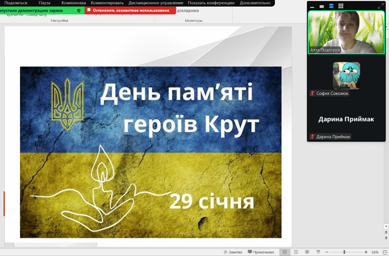
Task: Select the stacked thumbnail strip view in Zoom panel
Action: (331, 6)
